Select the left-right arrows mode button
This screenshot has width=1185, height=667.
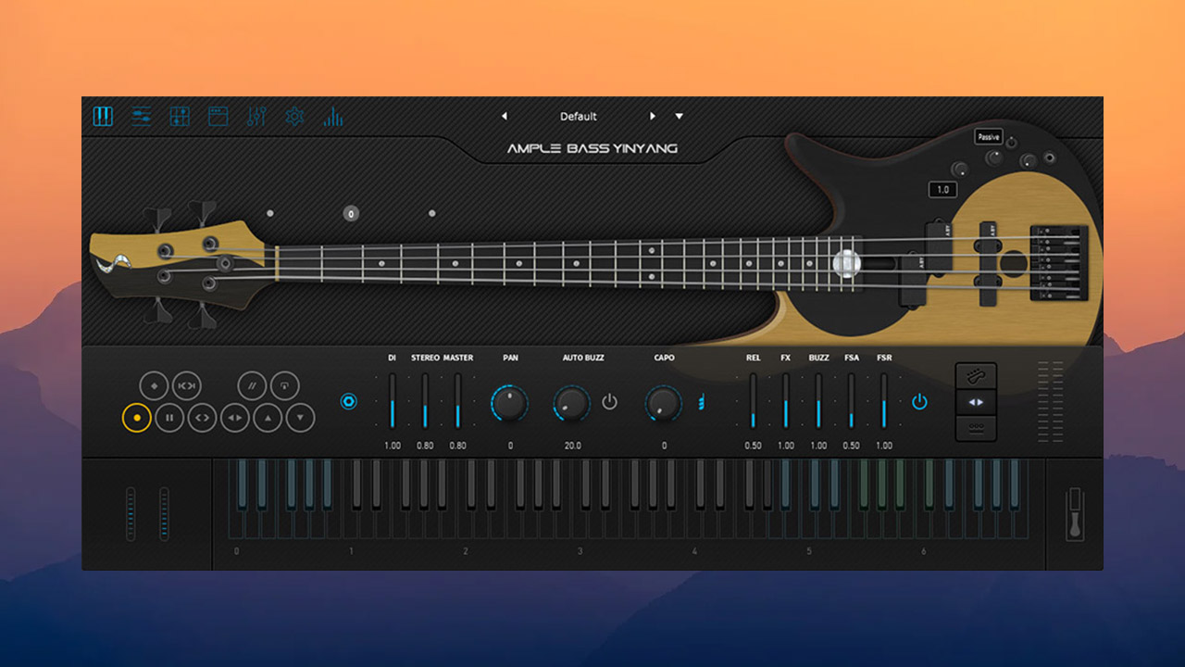pos(975,403)
